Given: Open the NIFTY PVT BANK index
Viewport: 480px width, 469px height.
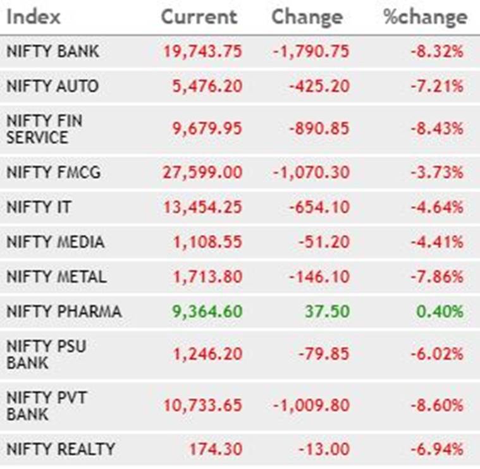Looking at the screenshot, I should pyautogui.click(x=46, y=406).
